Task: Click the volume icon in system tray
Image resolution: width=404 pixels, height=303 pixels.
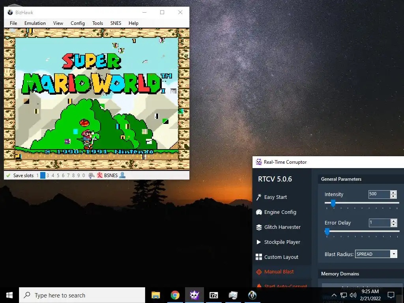Action: click(x=353, y=295)
